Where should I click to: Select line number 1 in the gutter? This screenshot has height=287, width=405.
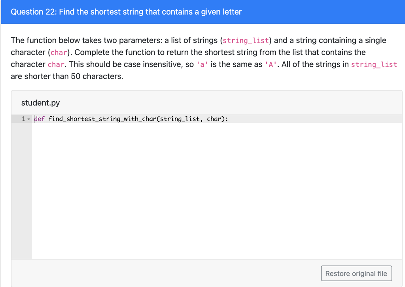tap(23, 119)
